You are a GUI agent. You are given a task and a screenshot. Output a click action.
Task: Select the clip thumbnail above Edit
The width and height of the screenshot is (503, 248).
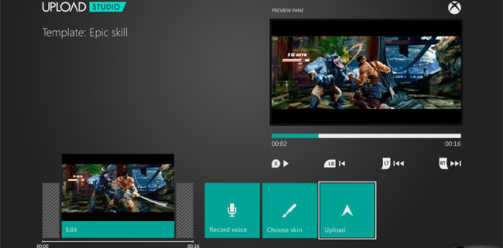[x=118, y=187]
